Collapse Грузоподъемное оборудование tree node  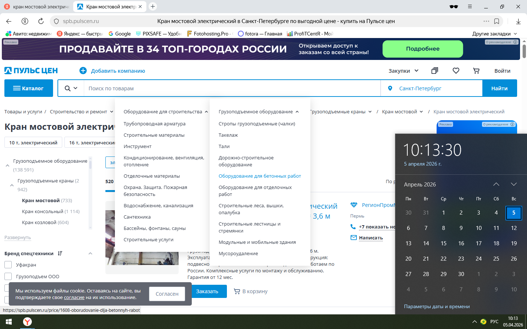7,165
